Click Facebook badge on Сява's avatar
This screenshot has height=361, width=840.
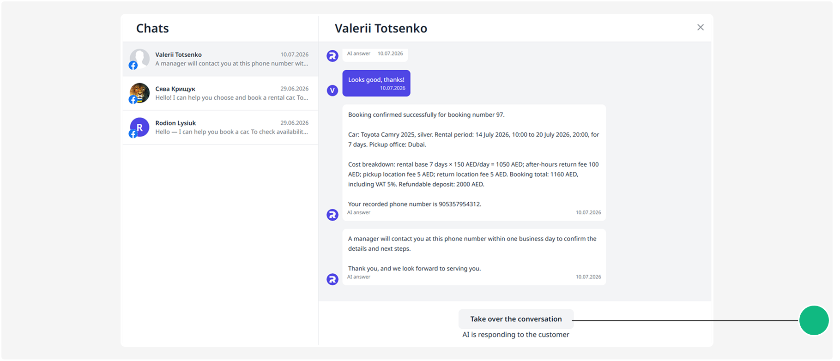[133, 100]
